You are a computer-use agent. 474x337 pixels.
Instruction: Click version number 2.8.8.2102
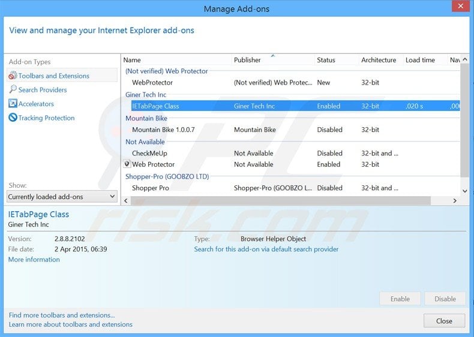tap(70, 239)
